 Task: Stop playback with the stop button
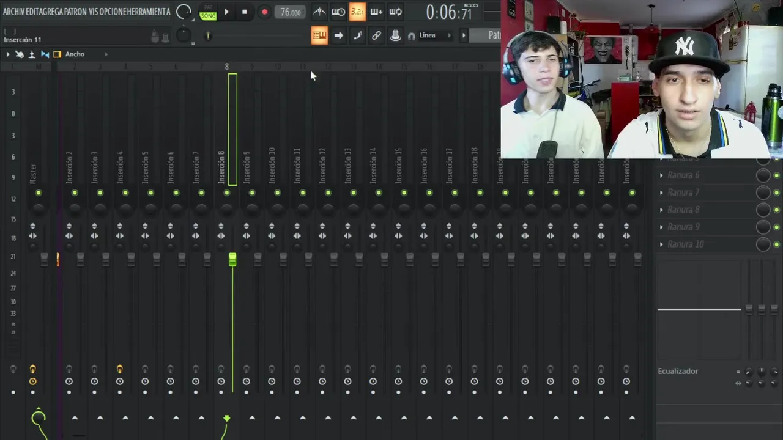coord(245,12)
